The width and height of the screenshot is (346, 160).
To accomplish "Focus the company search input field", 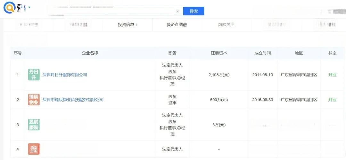I will pos(116,11).
